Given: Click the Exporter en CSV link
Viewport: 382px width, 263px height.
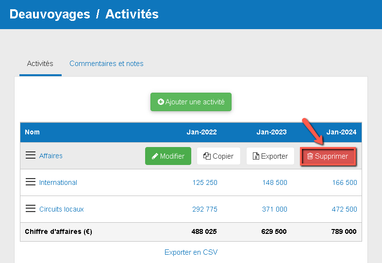Looking at the screenshot, I should (191, 252).
